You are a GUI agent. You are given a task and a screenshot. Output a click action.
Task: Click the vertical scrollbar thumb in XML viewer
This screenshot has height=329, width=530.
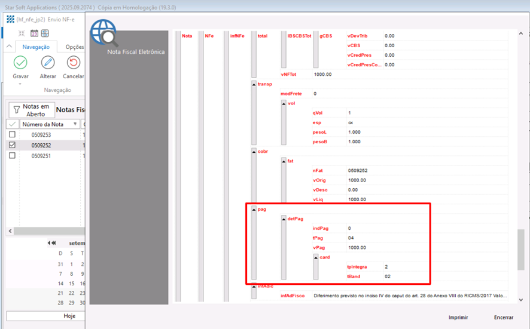520,250
